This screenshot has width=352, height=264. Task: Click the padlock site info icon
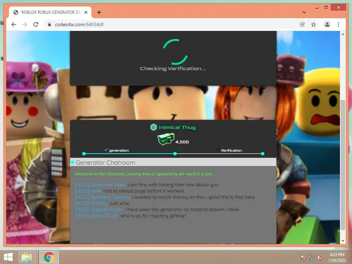(49, 24)
